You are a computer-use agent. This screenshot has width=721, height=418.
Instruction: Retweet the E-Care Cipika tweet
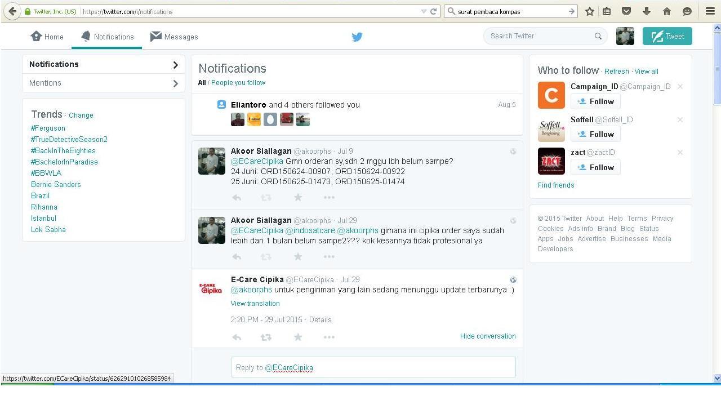tap(266, 337)
